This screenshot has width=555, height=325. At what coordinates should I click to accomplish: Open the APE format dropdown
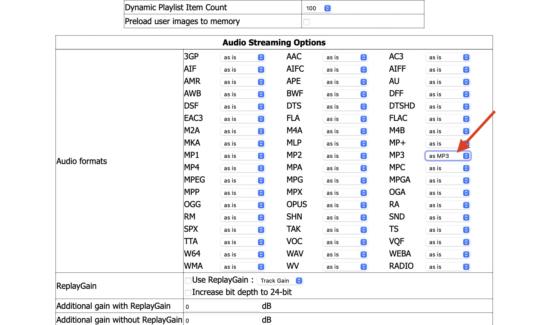345,82
